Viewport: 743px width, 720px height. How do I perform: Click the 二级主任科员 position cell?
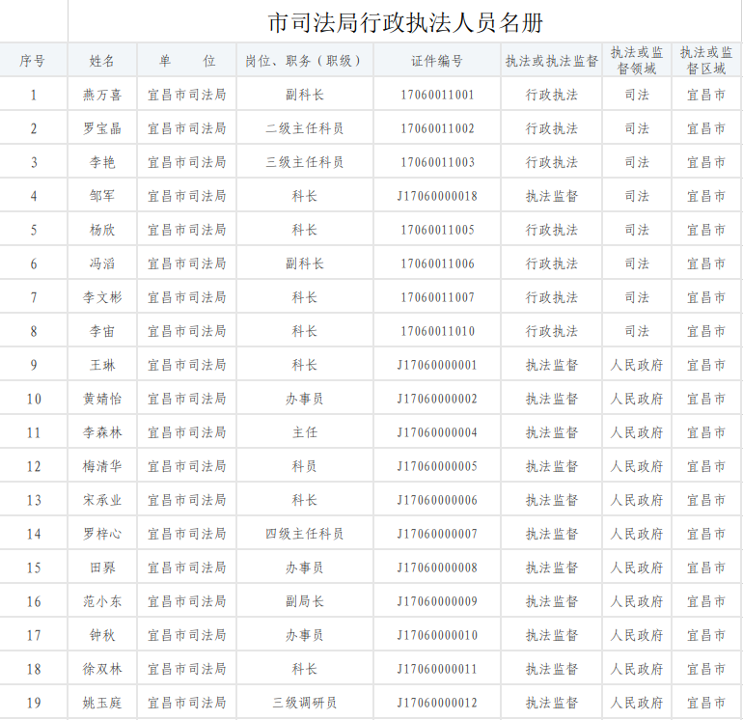304,128
